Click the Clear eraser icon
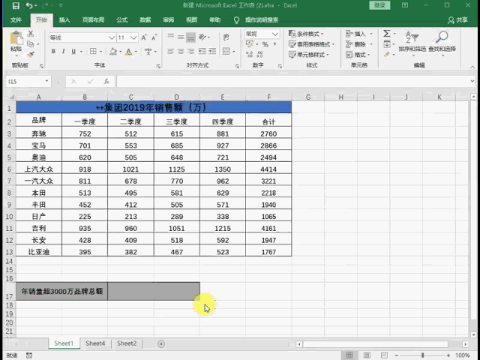Screen dimensions: 480x360 pos(387,55)
